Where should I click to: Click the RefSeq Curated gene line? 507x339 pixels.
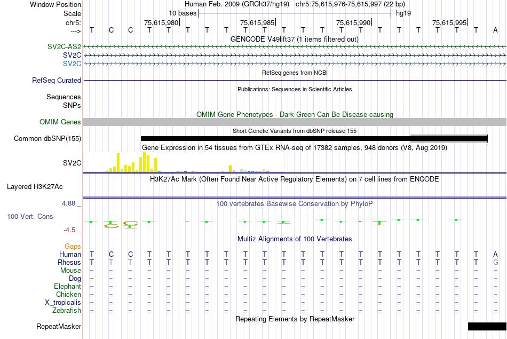(295, 80)
